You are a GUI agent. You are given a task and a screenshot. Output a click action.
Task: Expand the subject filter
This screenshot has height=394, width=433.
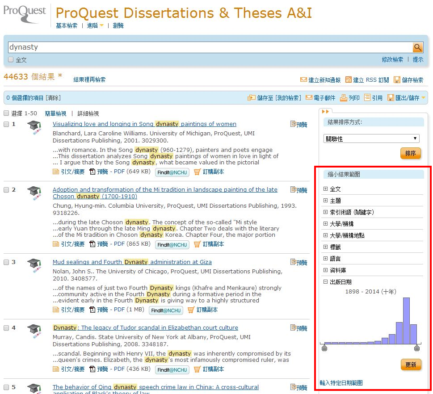[325, 201]
